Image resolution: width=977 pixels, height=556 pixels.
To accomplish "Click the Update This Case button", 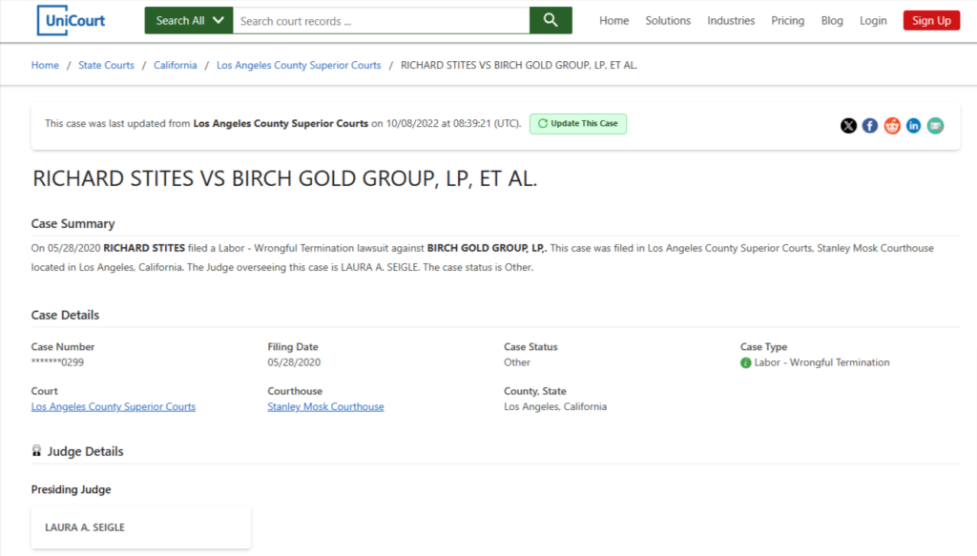I will point(578,123).
